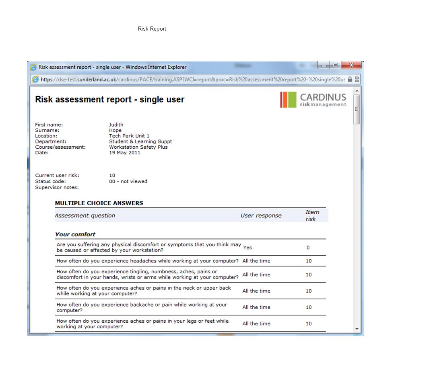Viewport: 429px width, 383px height.
Task: Click 'All the time' in headaches row
Action: [x=256, y=261]
